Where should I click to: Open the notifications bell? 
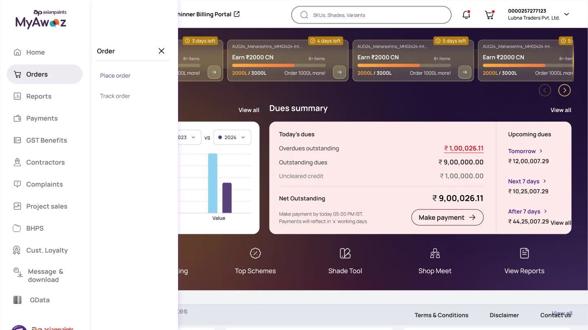(466, 15)
